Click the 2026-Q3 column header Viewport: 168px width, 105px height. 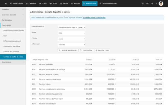[x=136, y=60]
